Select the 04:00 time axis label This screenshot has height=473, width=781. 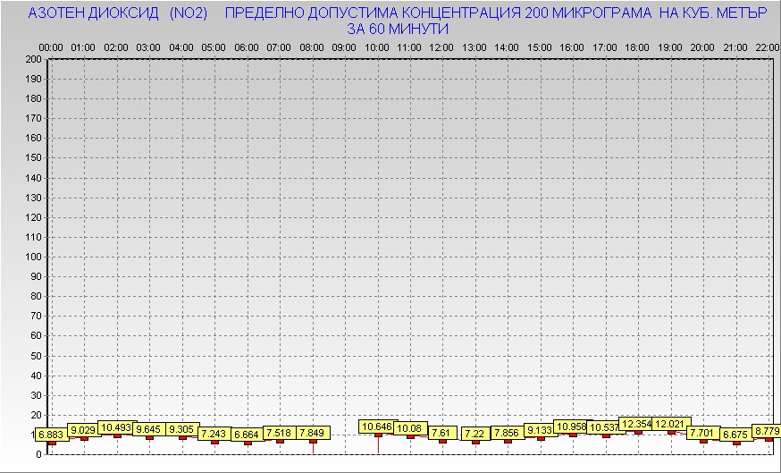click(x=181, y=46)
